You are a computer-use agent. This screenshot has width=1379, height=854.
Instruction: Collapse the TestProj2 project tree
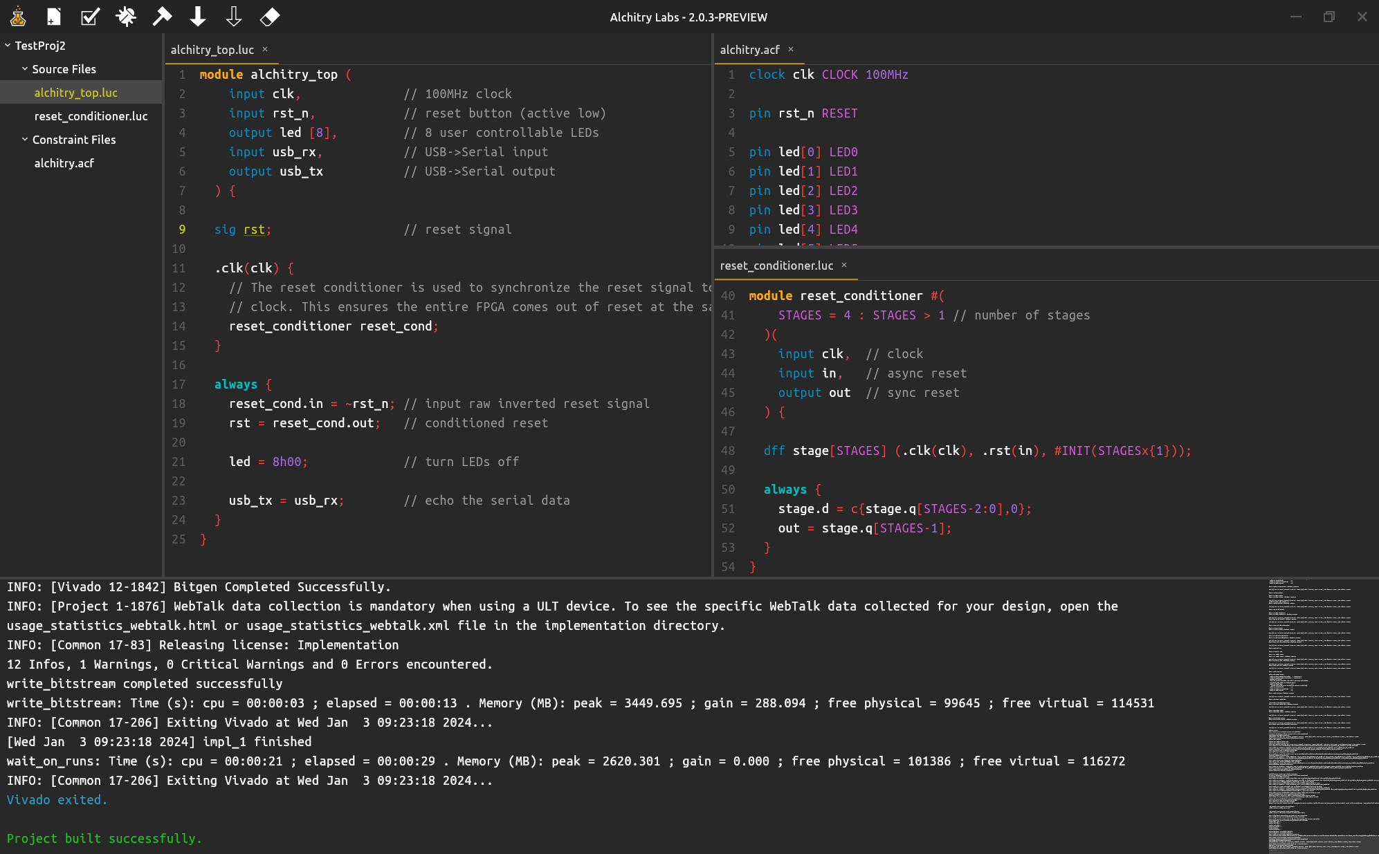coord(8,46)
